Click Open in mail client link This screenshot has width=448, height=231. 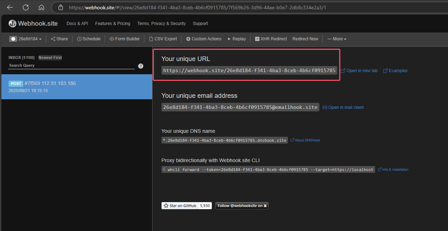pyautogui.click(x=343, y=107)
